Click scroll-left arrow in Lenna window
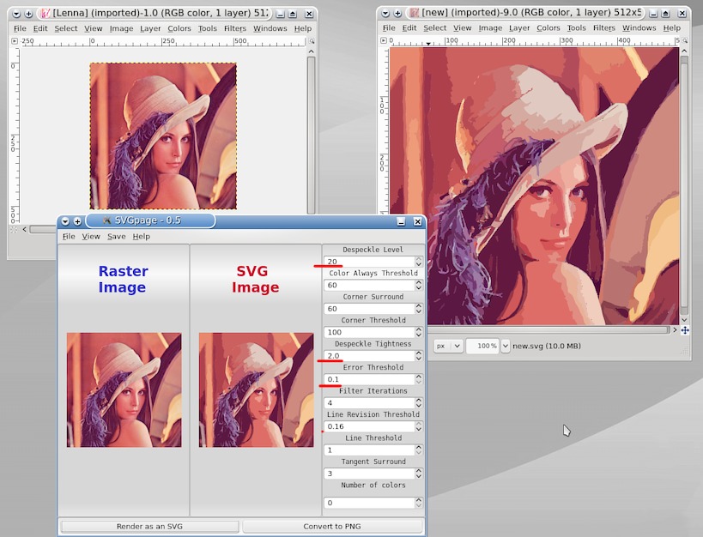This screenshot has width=703, height=537. coord(24,230)
